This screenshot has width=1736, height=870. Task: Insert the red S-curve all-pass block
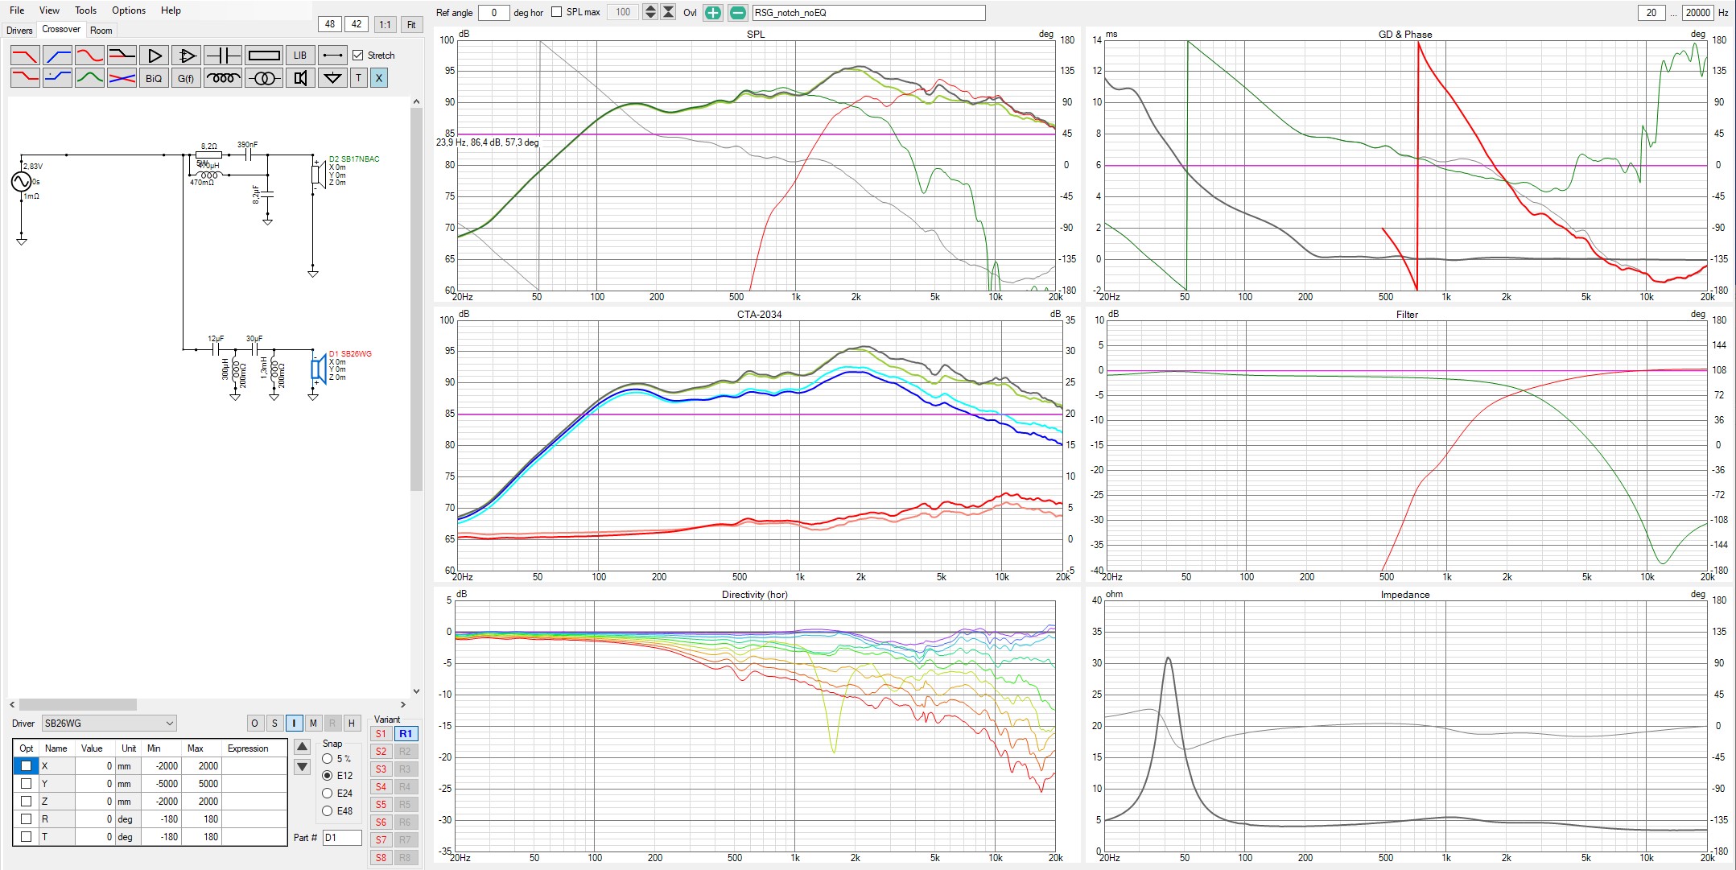pos(89,56)
